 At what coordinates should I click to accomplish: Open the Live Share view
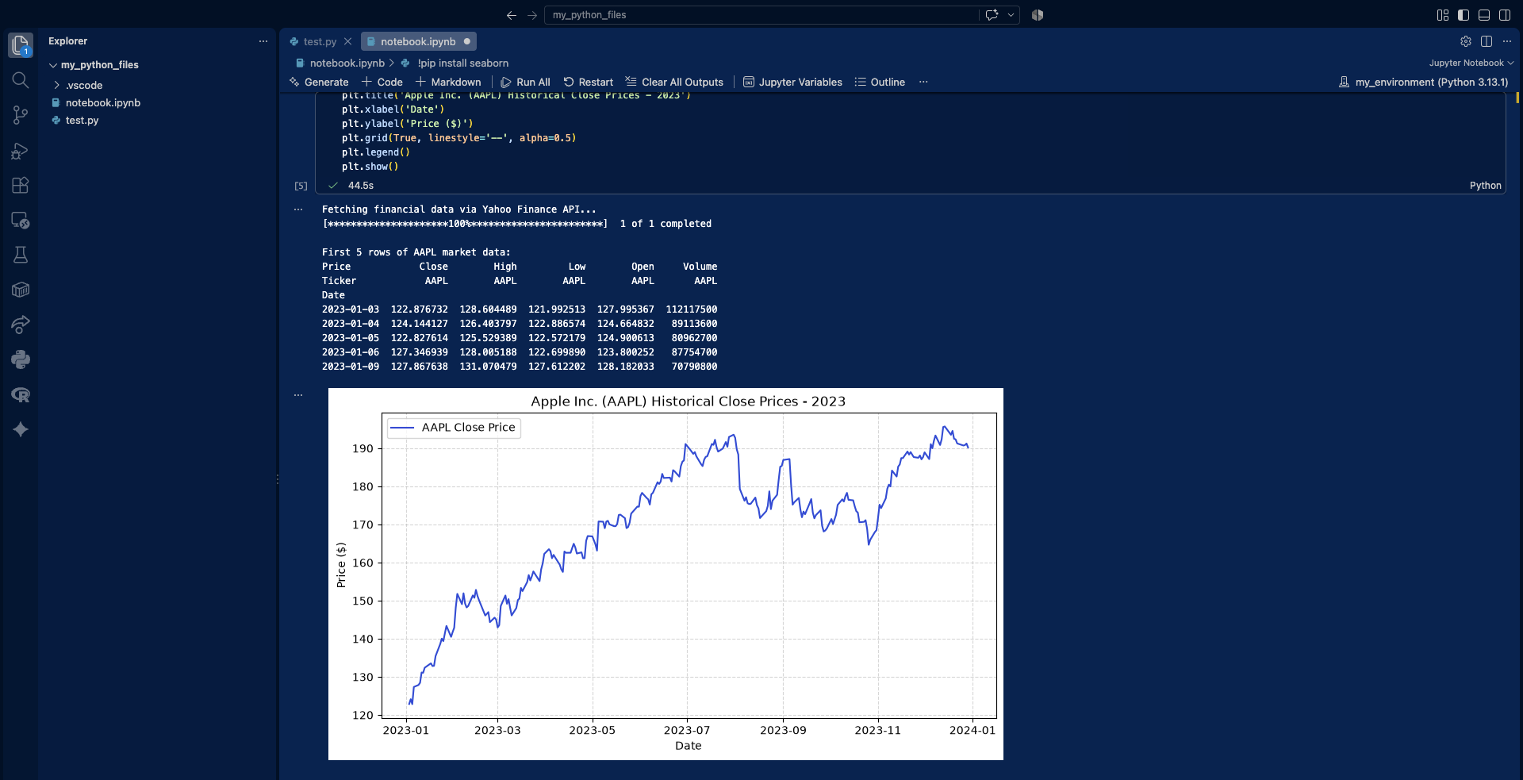pos(21,325)
